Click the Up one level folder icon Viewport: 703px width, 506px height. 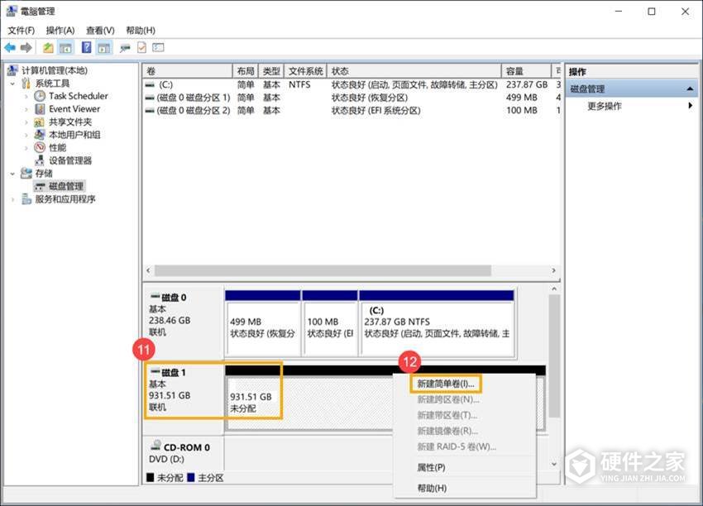click(x=48, y=47)
